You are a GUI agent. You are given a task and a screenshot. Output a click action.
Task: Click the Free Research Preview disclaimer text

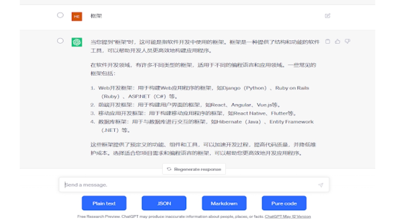[171, 216]
